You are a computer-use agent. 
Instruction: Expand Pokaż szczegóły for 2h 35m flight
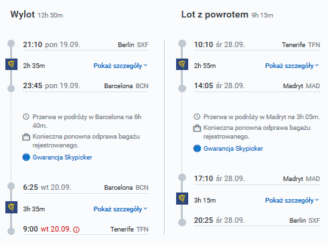[x=120, y=66]
